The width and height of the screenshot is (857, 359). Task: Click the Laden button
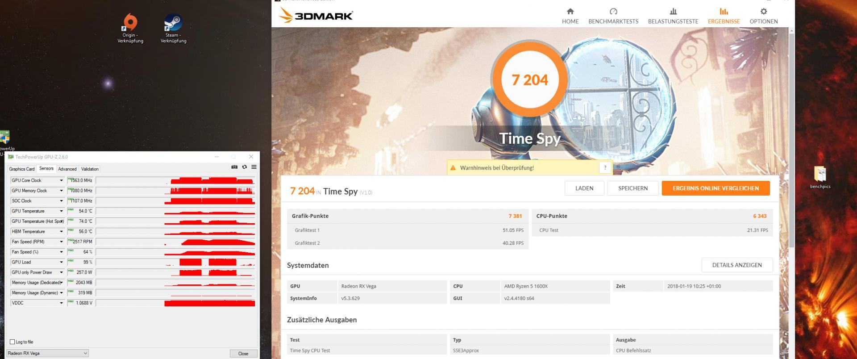tap(584, 188)
